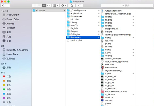154x106 pixels.
Task: Open the arrange-by dropdown in toolbar
Action: click(55, 5)
